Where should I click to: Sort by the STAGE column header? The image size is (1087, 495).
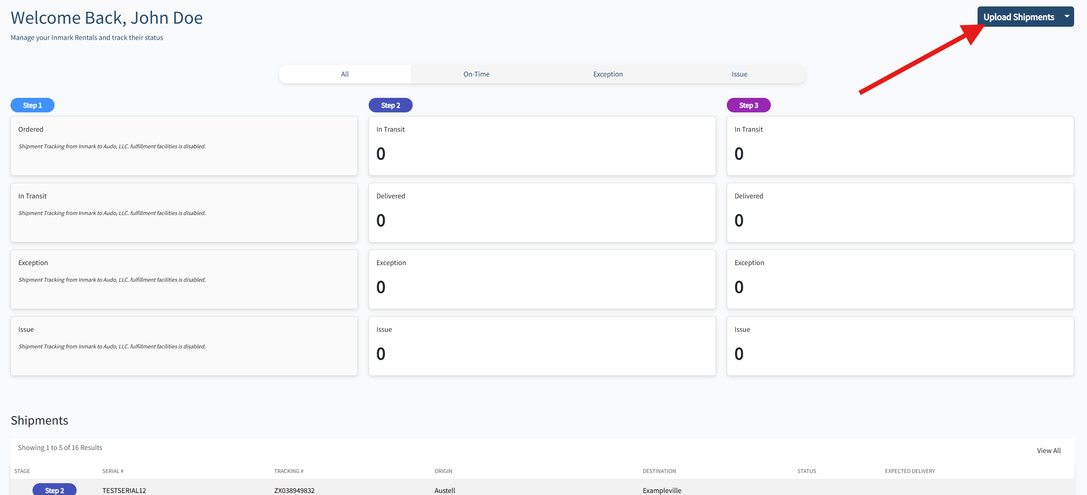(x=22, y=471)
